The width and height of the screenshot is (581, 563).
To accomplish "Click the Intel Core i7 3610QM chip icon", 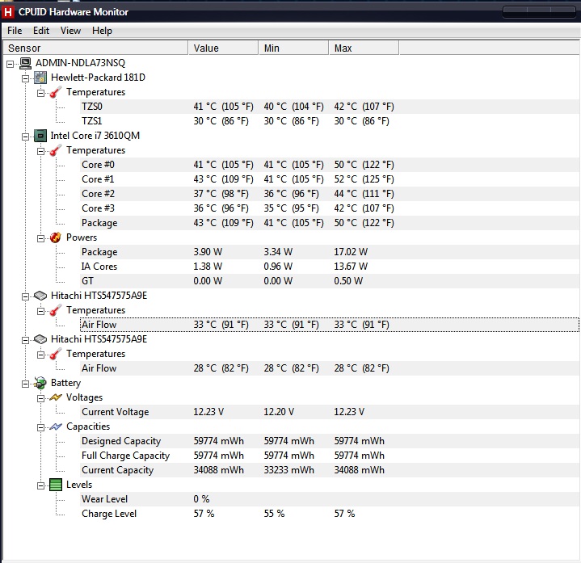I will coord(40,136).
